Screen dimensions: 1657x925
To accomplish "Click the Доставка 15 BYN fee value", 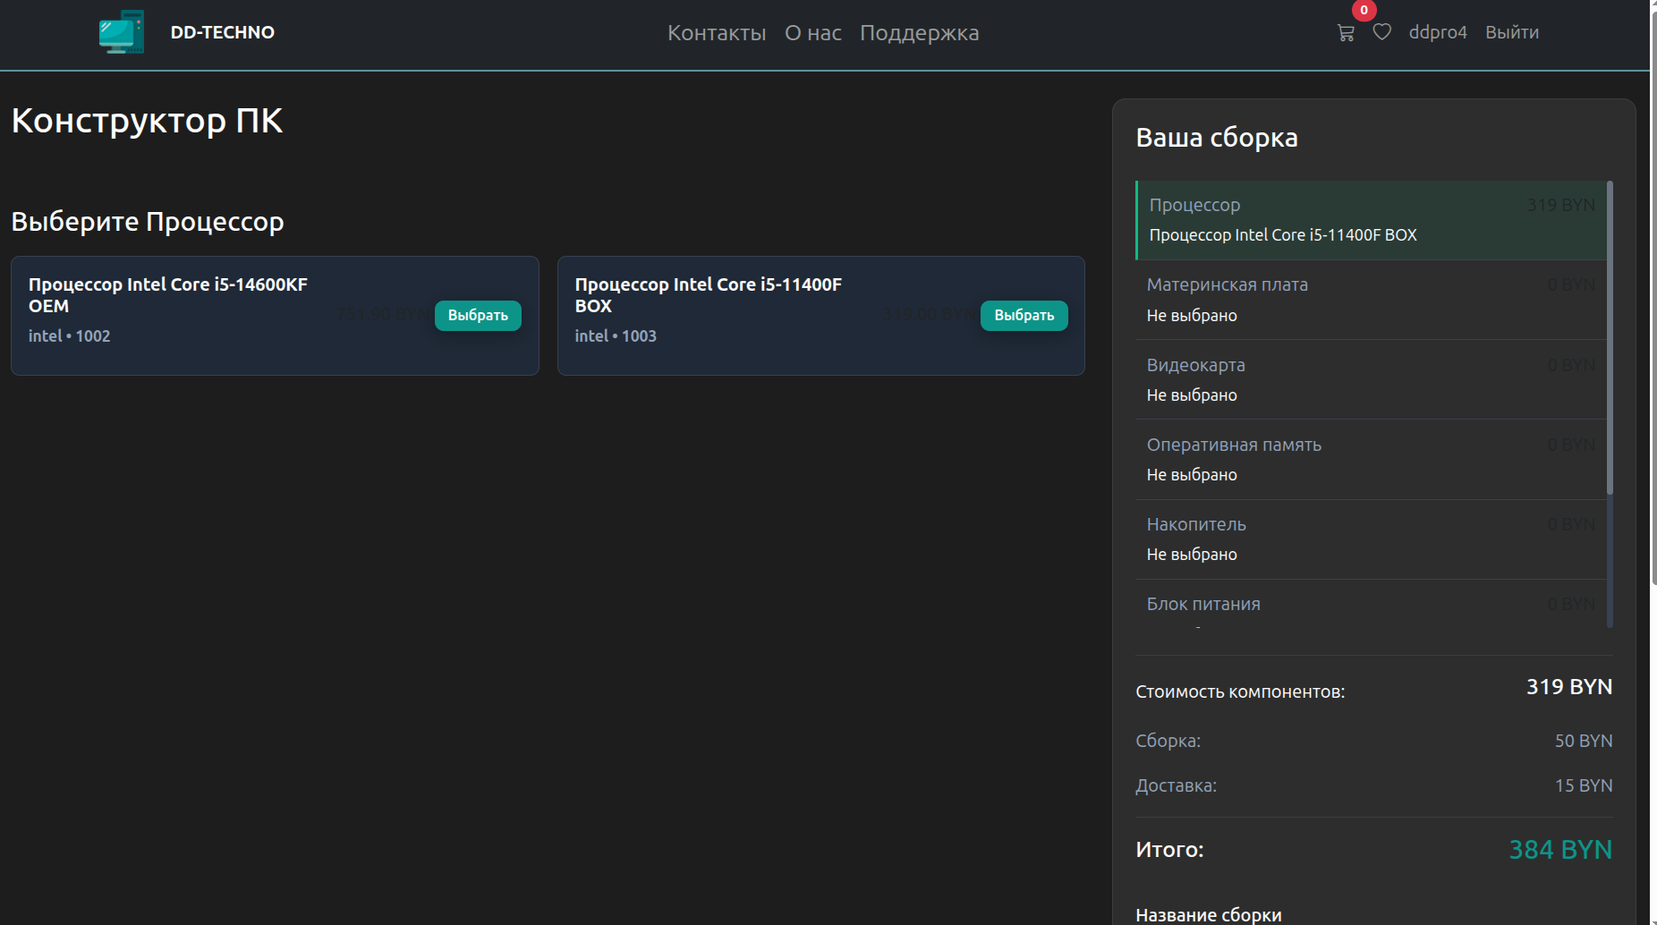I will (x=1584, y=785).
